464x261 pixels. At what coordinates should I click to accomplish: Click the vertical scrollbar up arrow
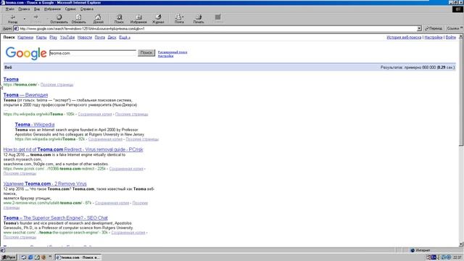coord(461,37)
